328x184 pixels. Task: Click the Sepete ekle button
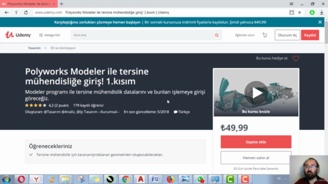point(256,142)
